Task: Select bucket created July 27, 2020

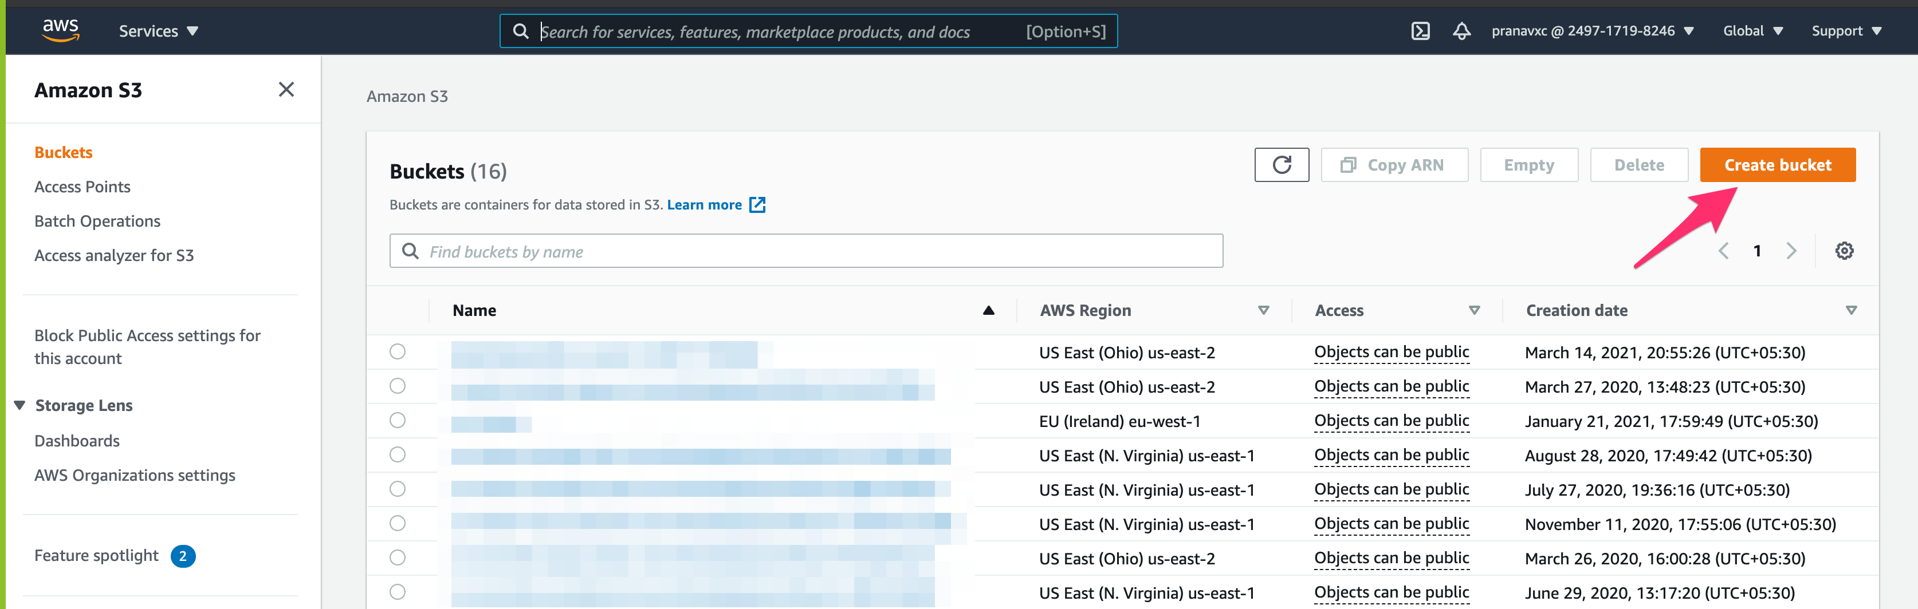Action: [398, 488]
